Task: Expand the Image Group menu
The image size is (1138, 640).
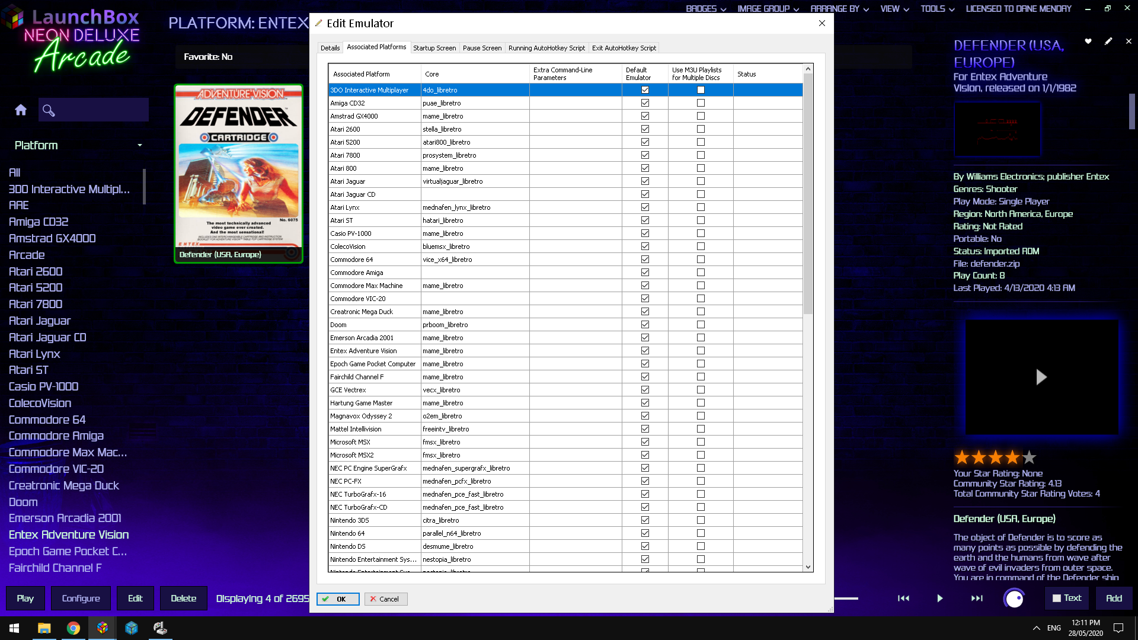Action: [x=768, y=9]
